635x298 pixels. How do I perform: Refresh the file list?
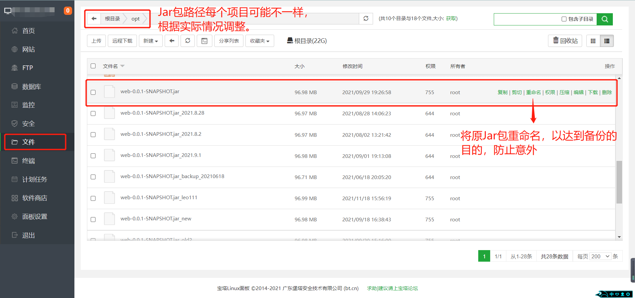click(188, 41)
